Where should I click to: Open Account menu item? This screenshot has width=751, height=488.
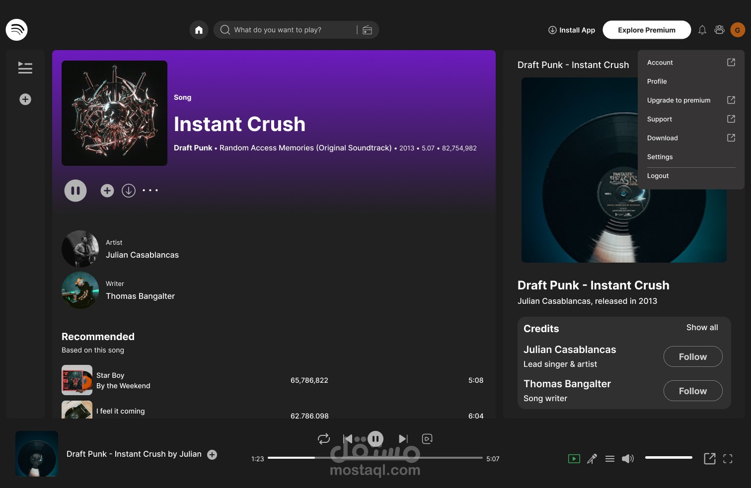point(691,63)
